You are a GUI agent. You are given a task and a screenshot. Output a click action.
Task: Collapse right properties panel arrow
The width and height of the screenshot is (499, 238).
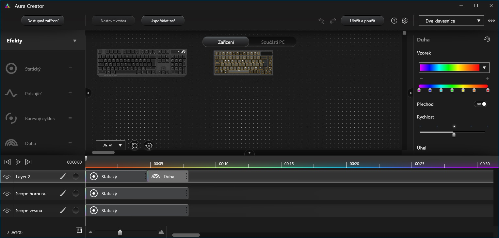[411, 93]
